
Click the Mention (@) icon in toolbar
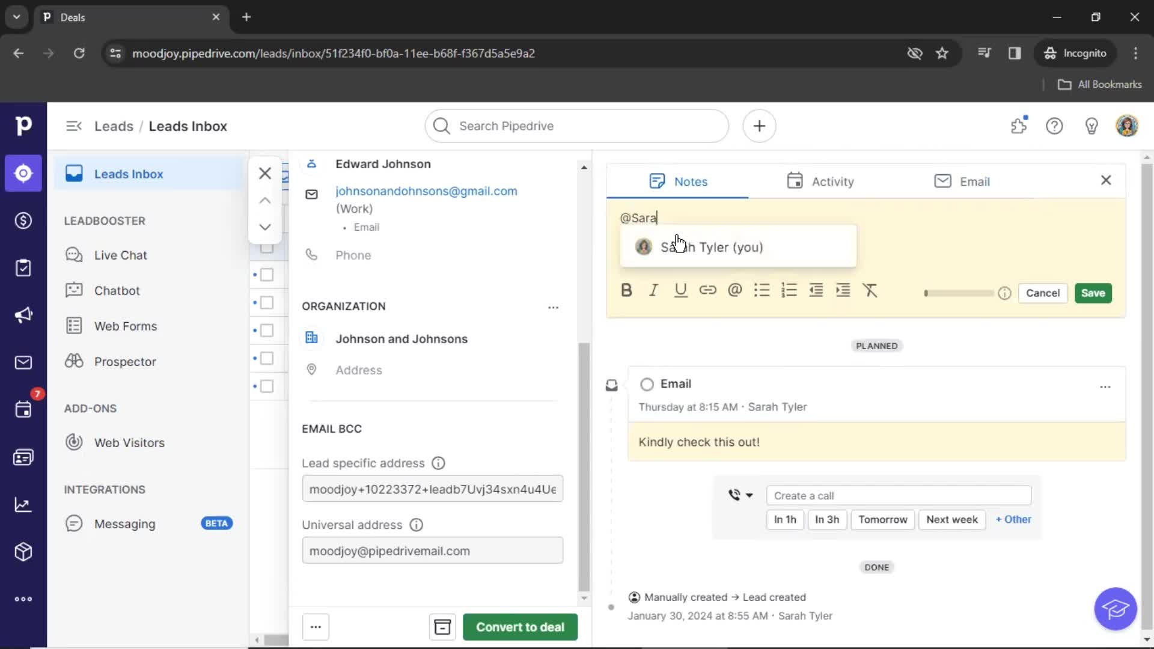734,289
